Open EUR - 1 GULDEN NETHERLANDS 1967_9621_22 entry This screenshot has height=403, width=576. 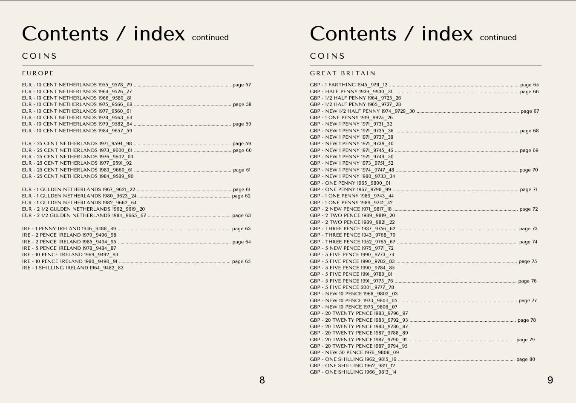point(78,189)
